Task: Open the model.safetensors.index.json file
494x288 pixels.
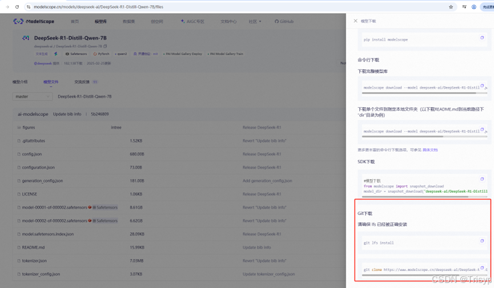Action: [48, 234]
